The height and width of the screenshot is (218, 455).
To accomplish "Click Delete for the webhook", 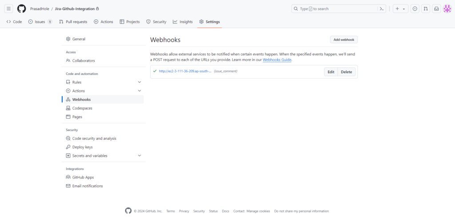I will 347,72.
